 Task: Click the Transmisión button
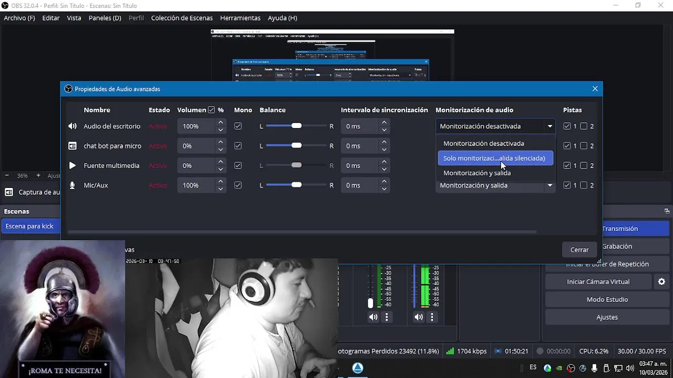pos(636,228)
